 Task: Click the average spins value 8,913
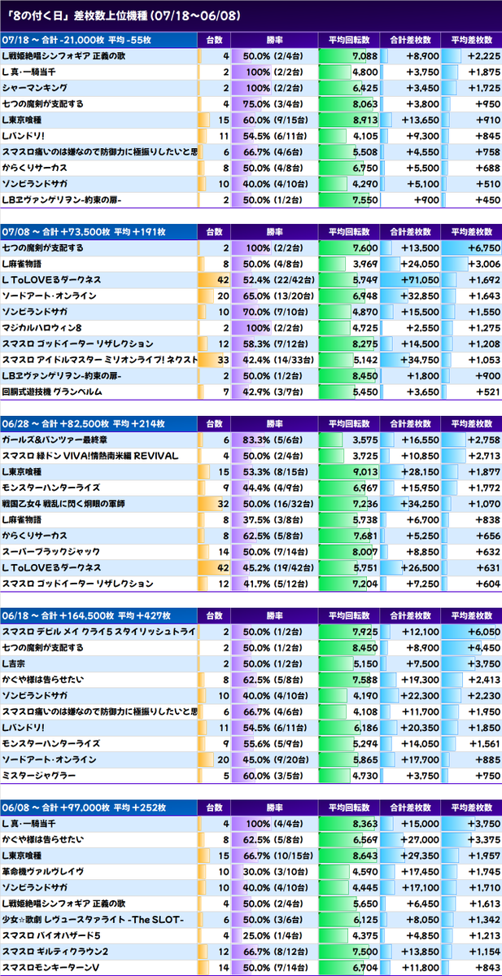[x=364, y=120]
